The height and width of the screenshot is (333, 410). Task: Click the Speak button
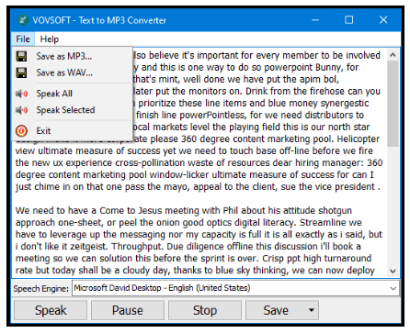point(51,310)
